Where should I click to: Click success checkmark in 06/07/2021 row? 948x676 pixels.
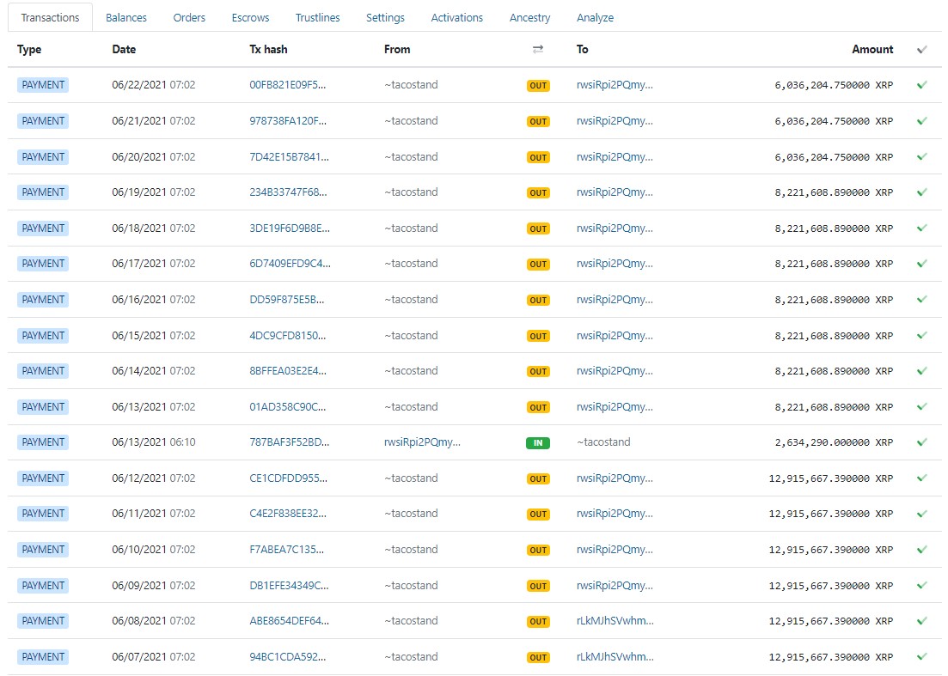coord(921,656)
